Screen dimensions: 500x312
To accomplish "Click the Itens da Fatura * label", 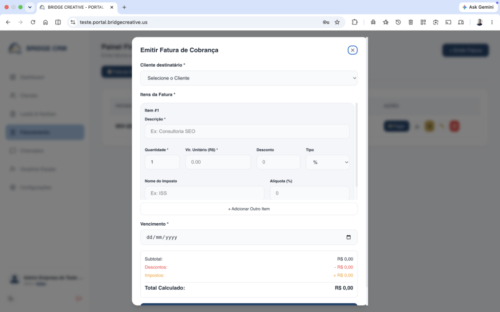I will (x=158, y=95).
